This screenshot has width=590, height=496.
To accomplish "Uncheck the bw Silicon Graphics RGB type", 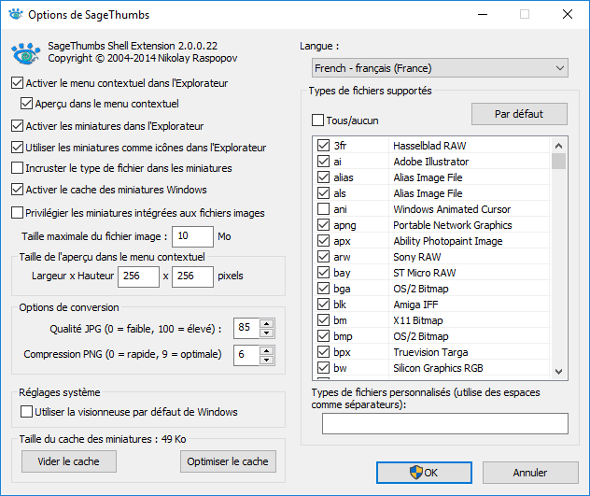I will (x=323, y=368).
